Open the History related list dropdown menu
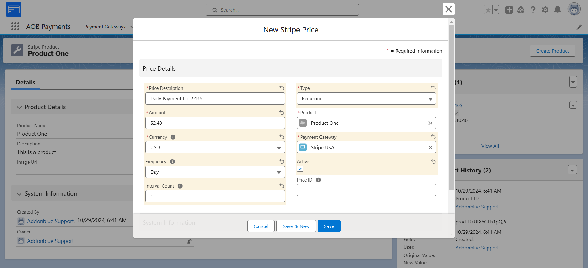The width and height of the screenshot is (588, 268). [572, 170]
